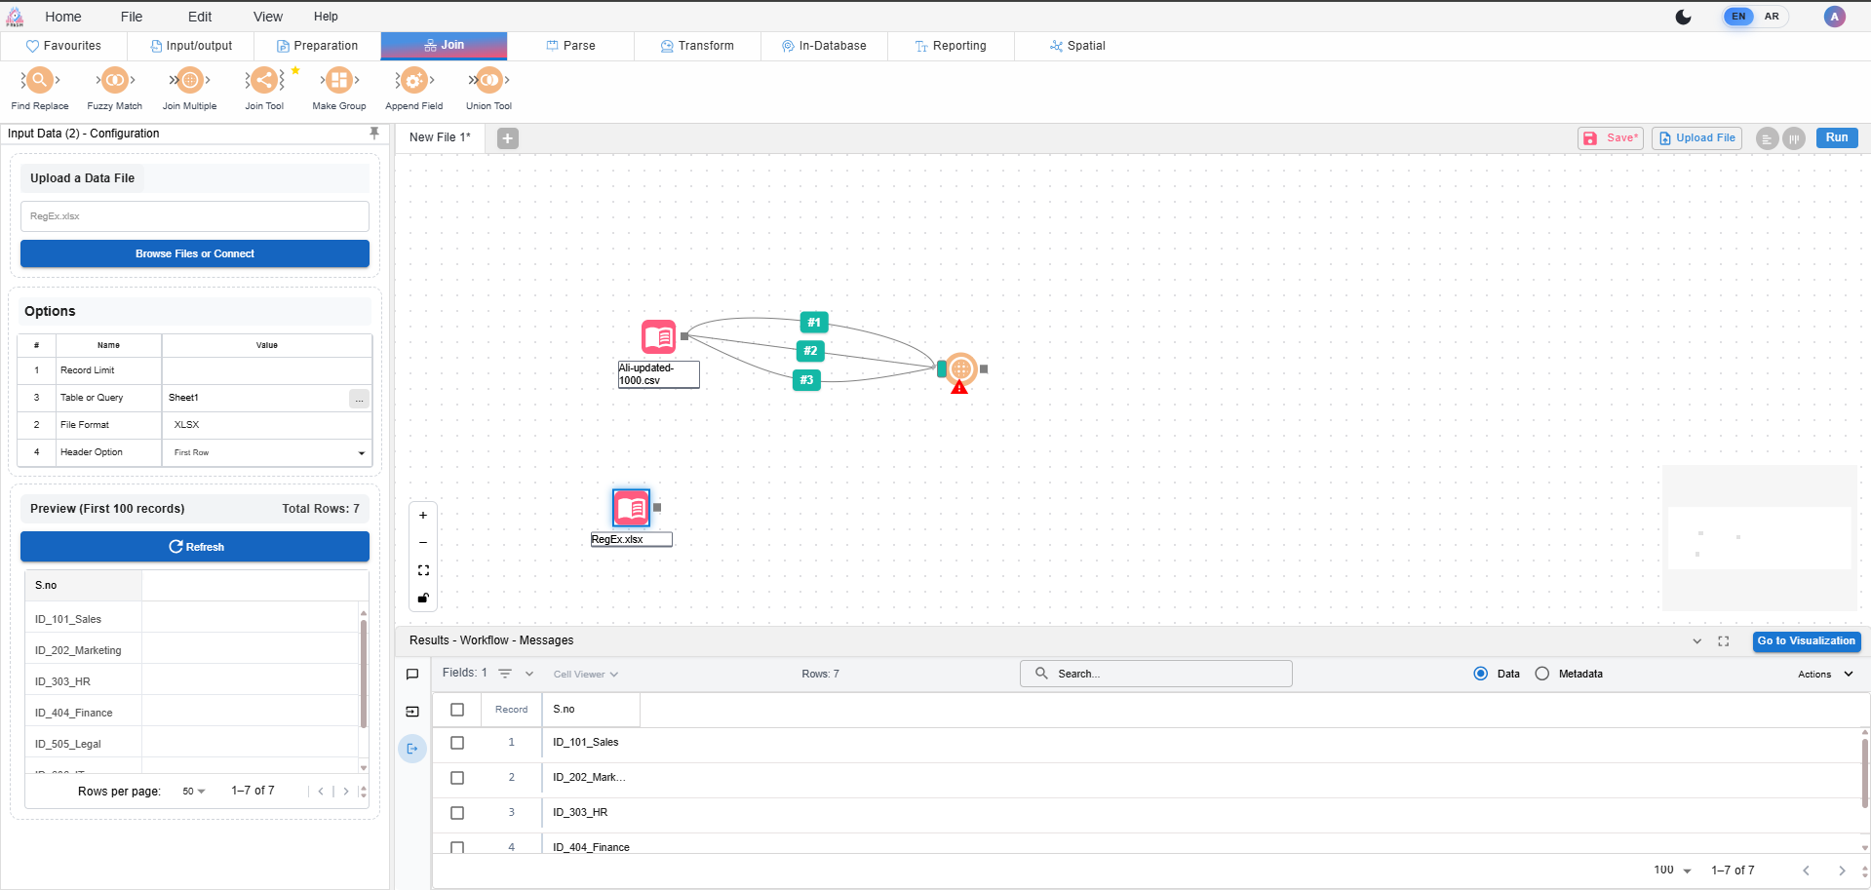Toggle the select-all checkbox in results header
The height and width of the screenshot is (890, 1871).
457,710
